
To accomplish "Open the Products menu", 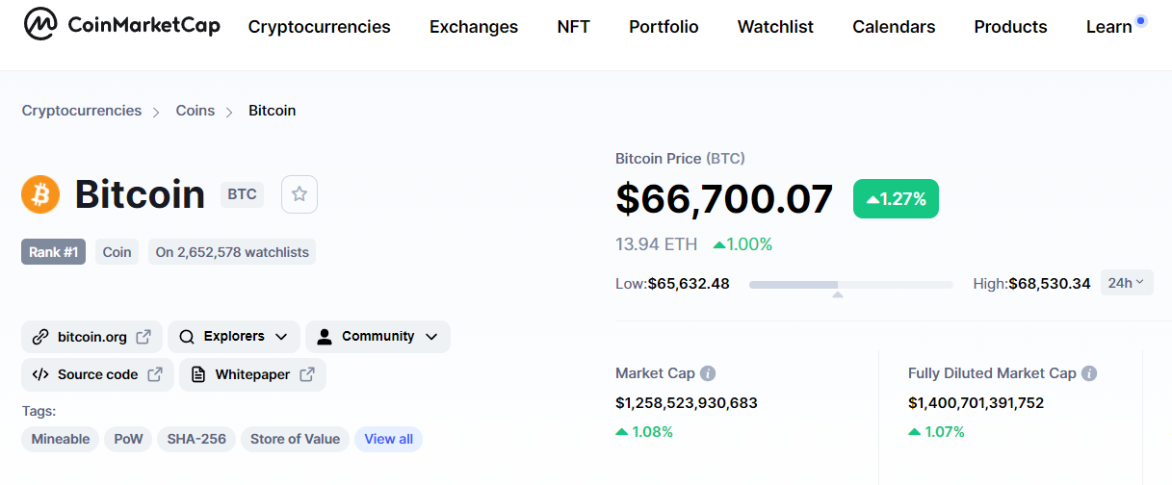I will point(1010,27).
